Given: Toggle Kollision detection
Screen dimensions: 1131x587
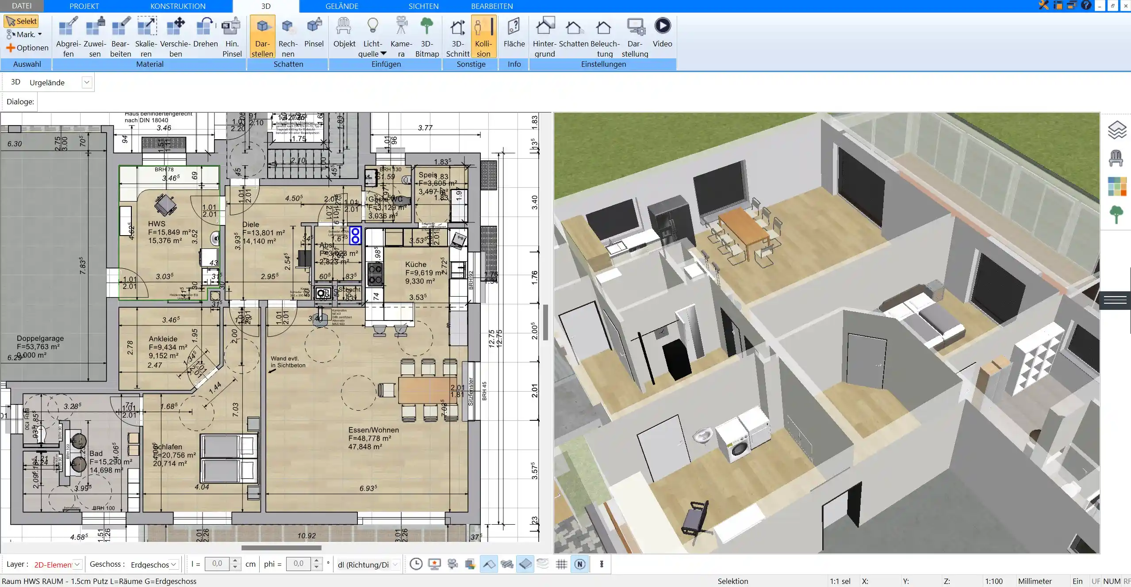Looking at the screenshot, I should pos(483,37).
